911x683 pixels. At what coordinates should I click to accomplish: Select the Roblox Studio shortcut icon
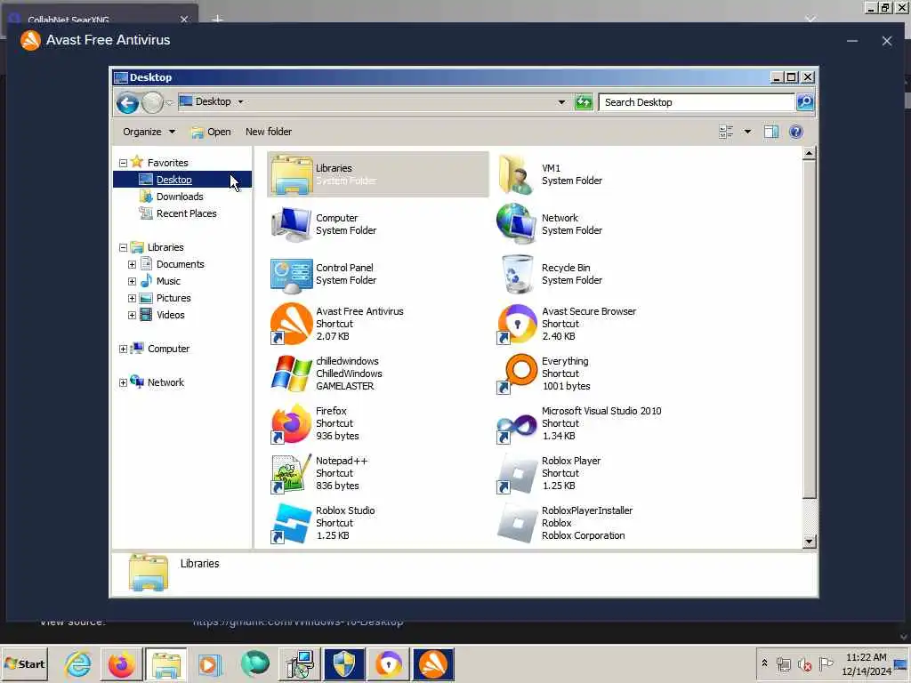tap(292, 523)
